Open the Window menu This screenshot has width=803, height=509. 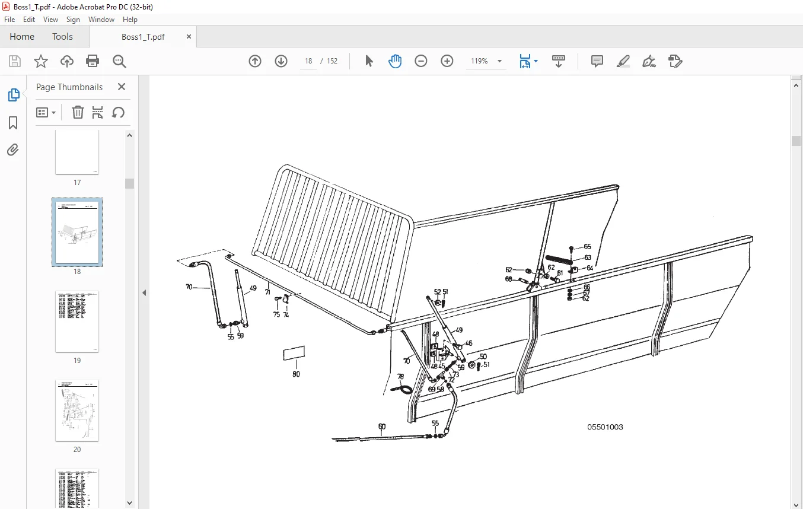tap(101, 20)
